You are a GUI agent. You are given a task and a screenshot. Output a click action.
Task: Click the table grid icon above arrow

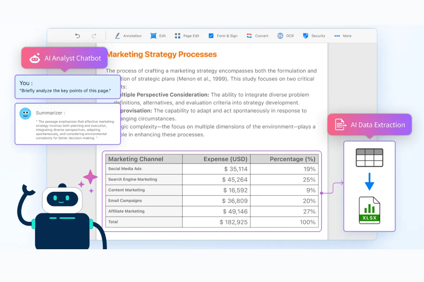pos(370,158)
